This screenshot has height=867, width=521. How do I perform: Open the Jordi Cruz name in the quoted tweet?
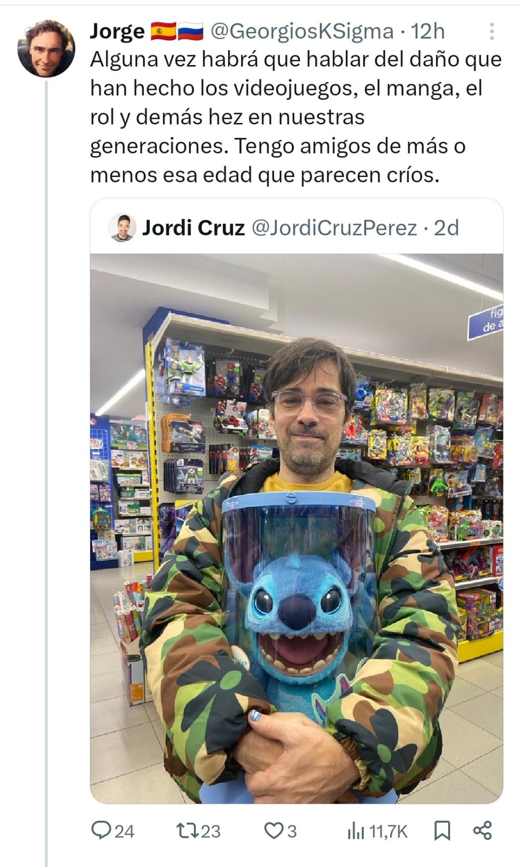click(x=193, y=228)
